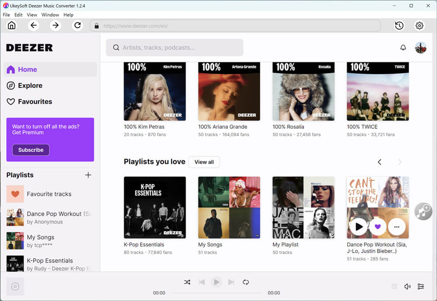437x301 pixels.
Task: Open the Window menu
Action: click(50, 15)
